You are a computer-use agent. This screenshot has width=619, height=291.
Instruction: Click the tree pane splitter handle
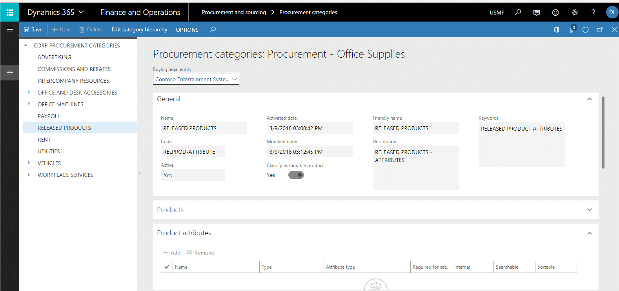pyautogui.click(x=139, y=172)
